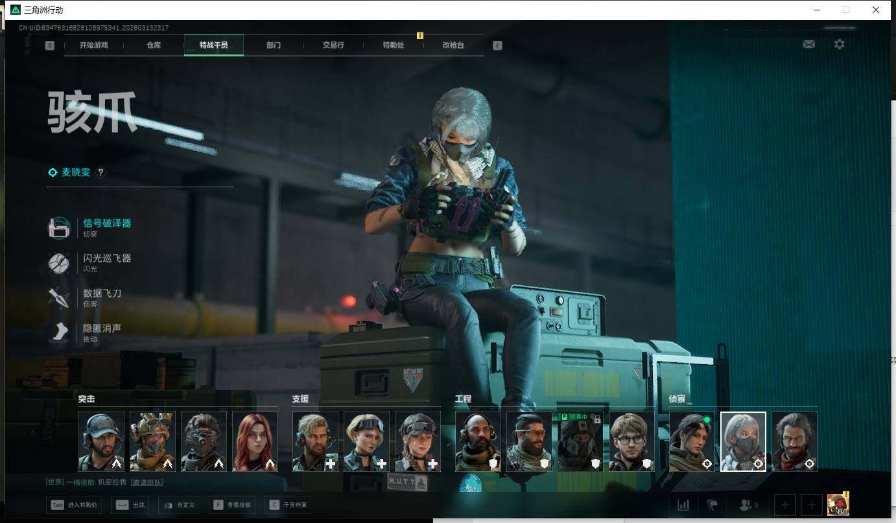Click the 进入特勤处 button
Viewport: 896px width, 523px height.
tap(74, 505)
